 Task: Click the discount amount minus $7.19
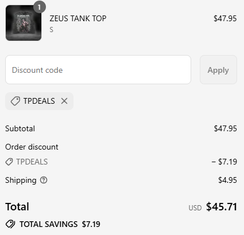point(224,162)
